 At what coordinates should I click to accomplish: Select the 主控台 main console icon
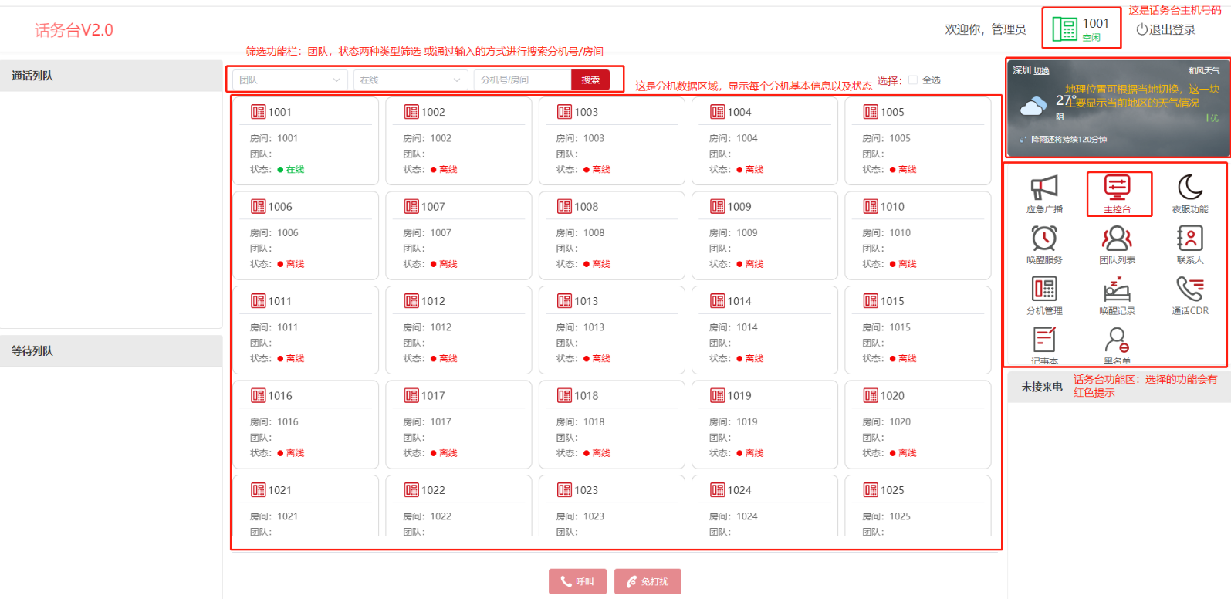point(1117,193)
